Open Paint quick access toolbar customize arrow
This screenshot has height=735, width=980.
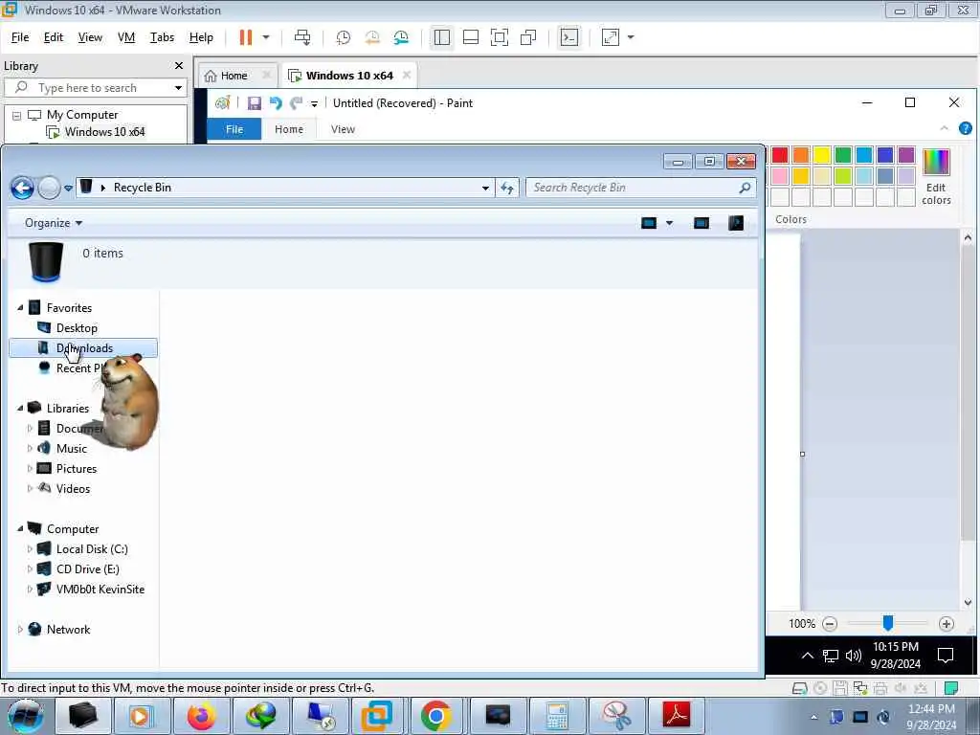(314, 103)
